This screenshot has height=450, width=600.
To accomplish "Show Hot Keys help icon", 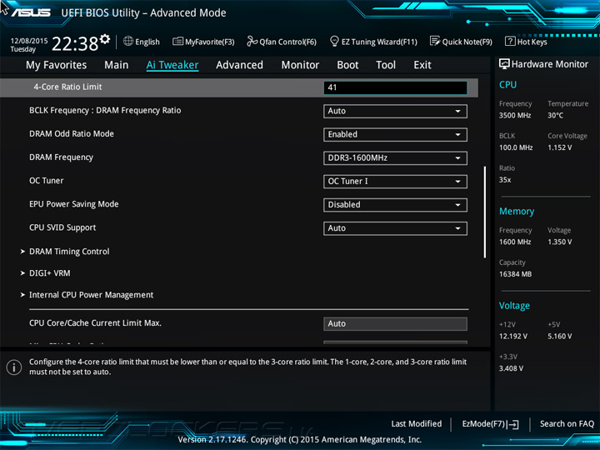I will pyautogui.click(x=510, y=41).
